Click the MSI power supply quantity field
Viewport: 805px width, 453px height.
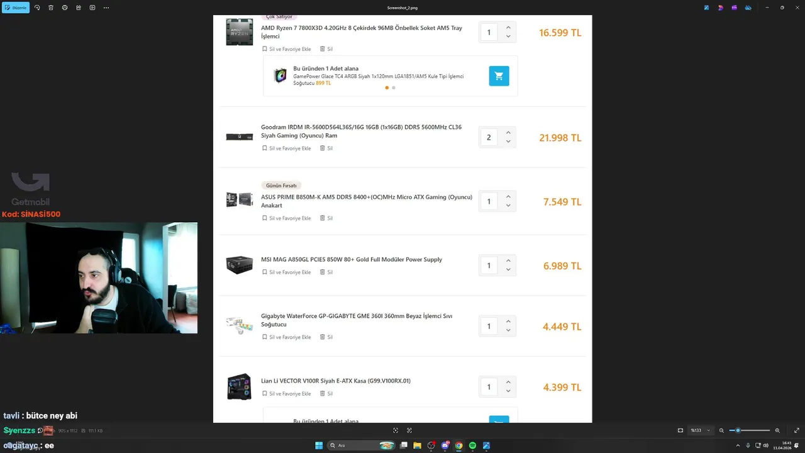tap(489, 266)
